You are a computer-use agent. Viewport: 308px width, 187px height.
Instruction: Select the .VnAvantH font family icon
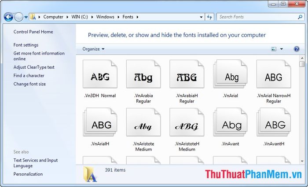click(274, 122)
